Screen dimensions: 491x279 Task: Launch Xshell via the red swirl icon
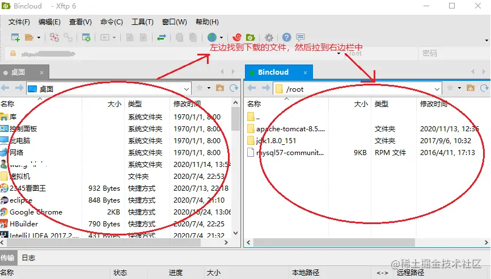237,37
